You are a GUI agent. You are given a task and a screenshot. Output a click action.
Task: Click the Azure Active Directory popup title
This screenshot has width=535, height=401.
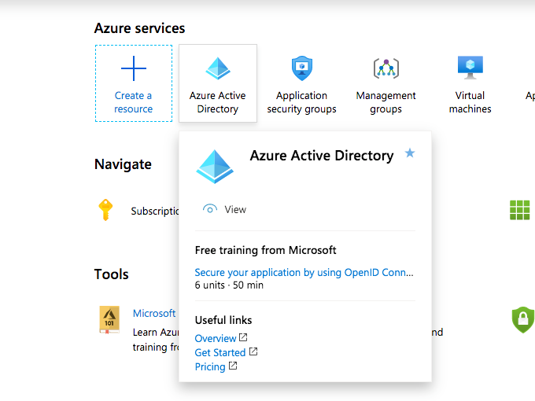click(x=322, y=156)
